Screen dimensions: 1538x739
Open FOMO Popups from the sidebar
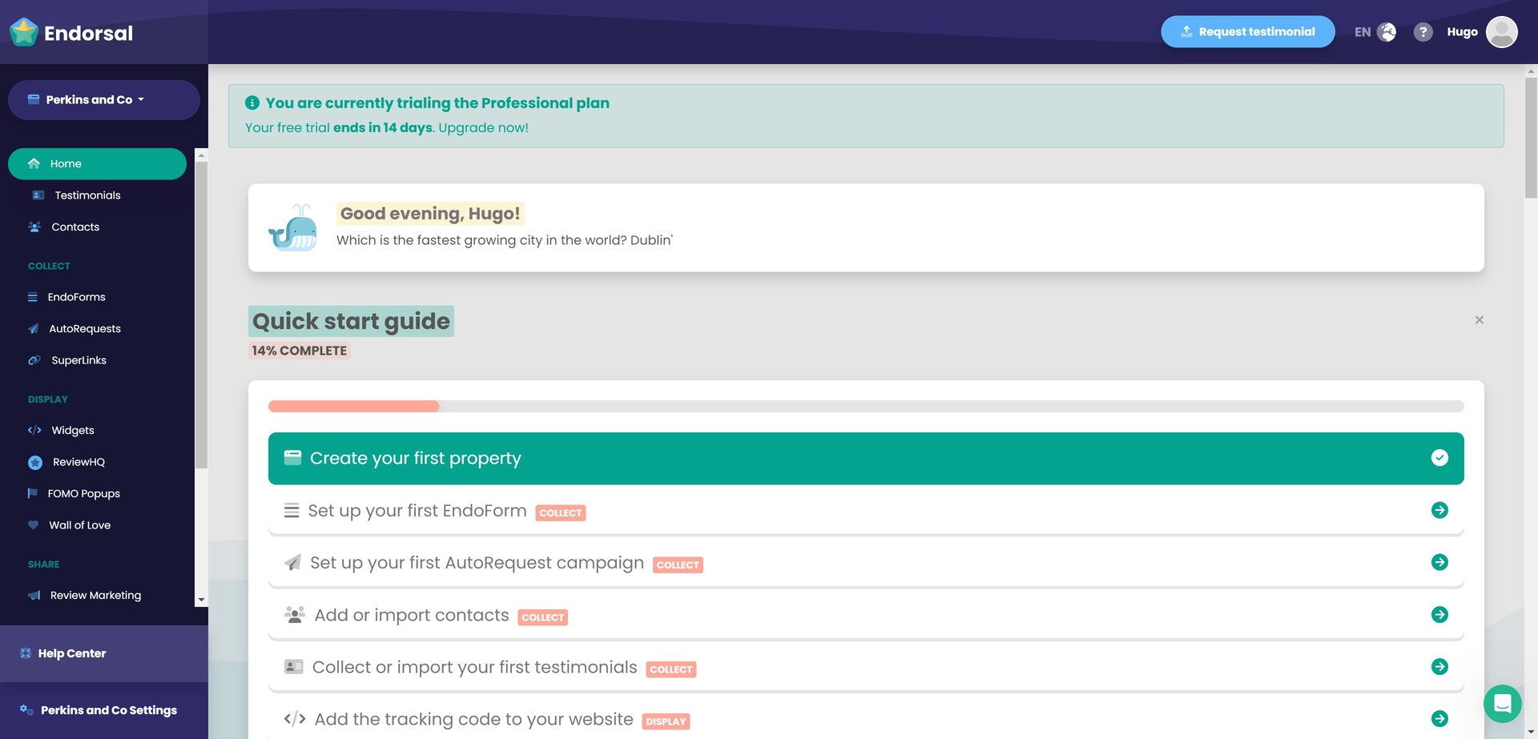(x=97, y=493)
